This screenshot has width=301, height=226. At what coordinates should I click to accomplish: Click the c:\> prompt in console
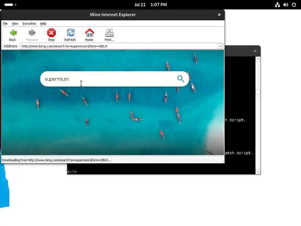pos(72,172)
